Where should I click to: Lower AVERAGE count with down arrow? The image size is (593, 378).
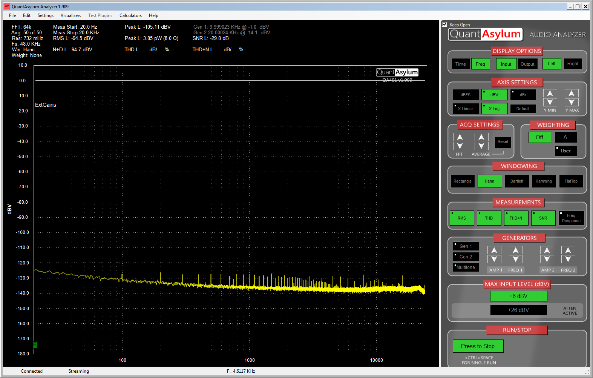click(481, 146)
